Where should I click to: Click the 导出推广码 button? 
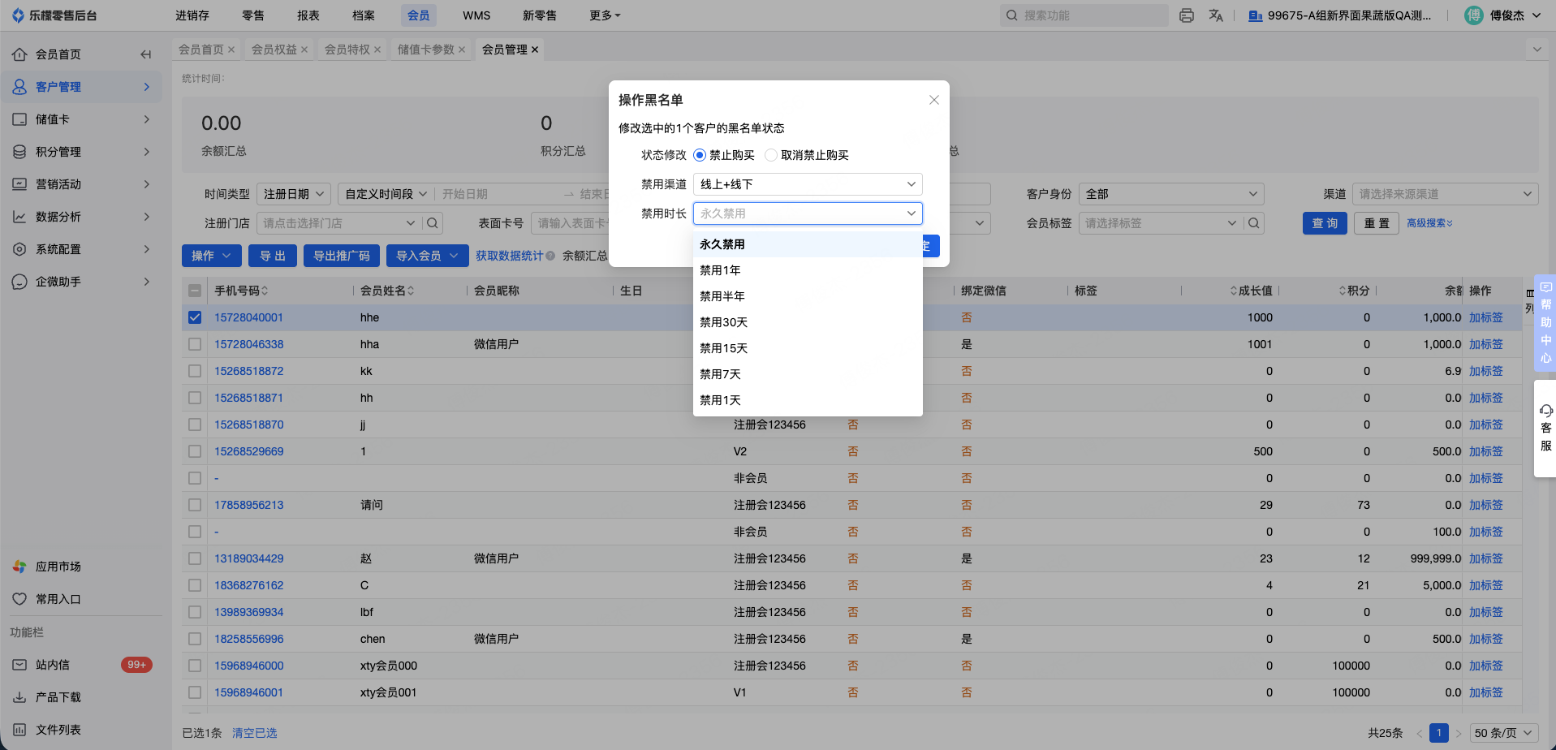[x=342, y=256]
